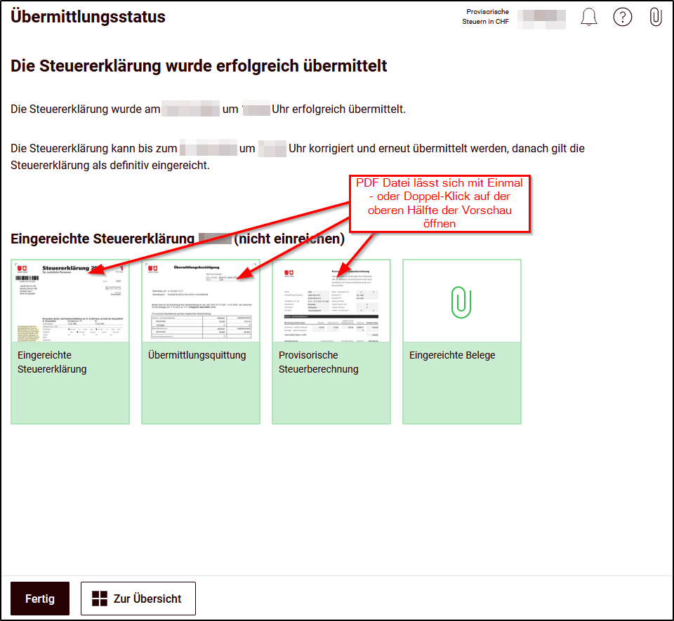This screenshot has width=674, height=621.
Task: Open Eingereichte Steuererklärung PDF preview thumbnail
Action: tap(70, 301)
